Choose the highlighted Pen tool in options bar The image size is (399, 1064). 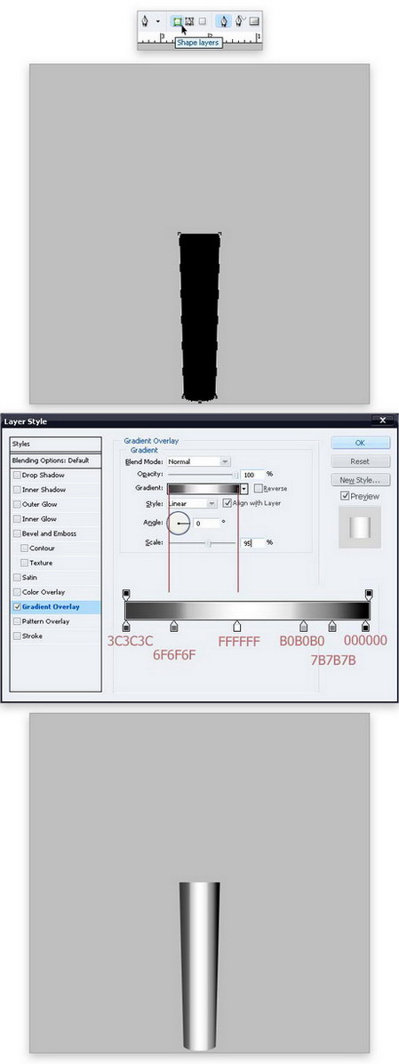[224, 21]
